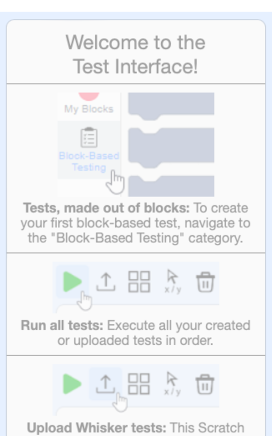Click x/y cursor icon above "Upload Whisker tests"

[173, 384]
